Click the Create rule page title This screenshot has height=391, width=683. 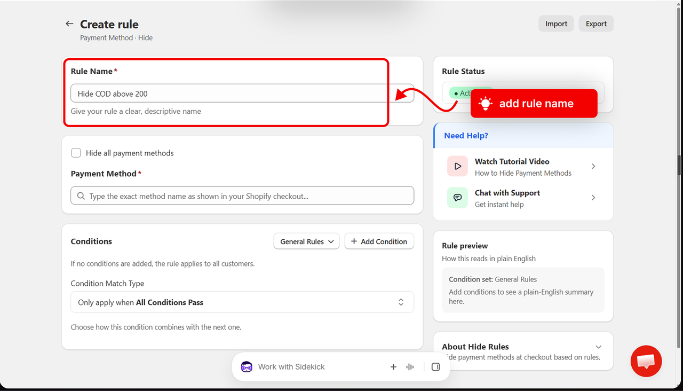tap(109, 24)
